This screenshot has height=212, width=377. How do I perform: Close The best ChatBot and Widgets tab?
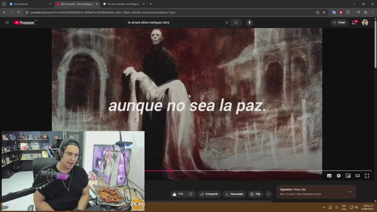[144, 4]
